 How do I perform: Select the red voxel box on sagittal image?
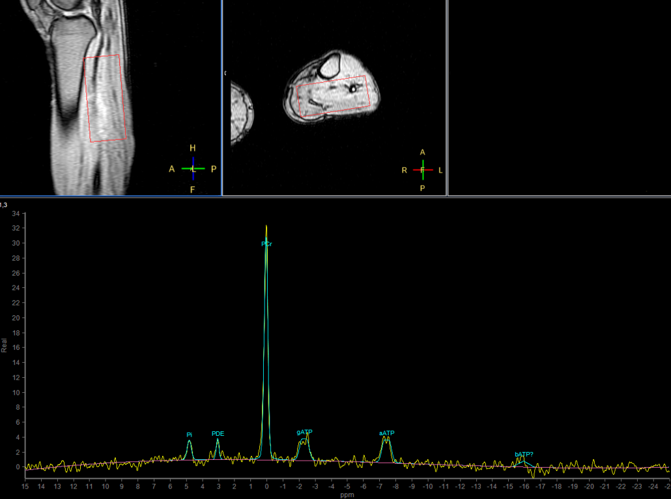(x=104, y=98)
